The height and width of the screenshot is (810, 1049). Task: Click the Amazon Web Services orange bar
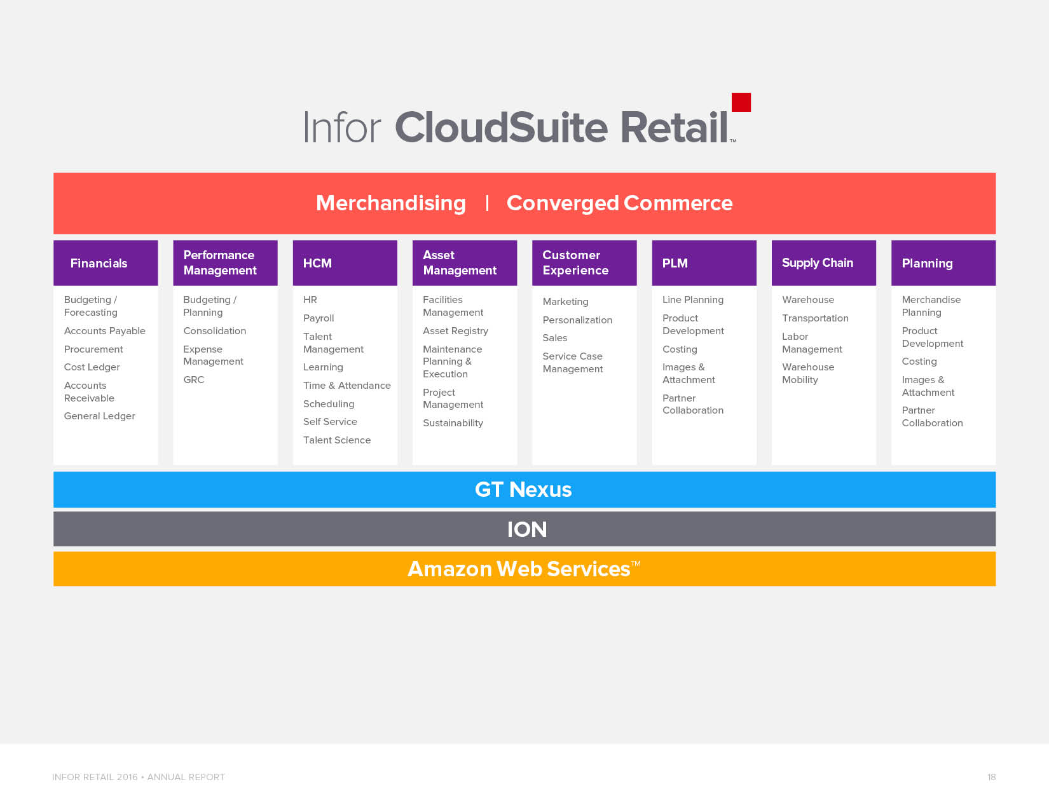[x=524, y=569]
